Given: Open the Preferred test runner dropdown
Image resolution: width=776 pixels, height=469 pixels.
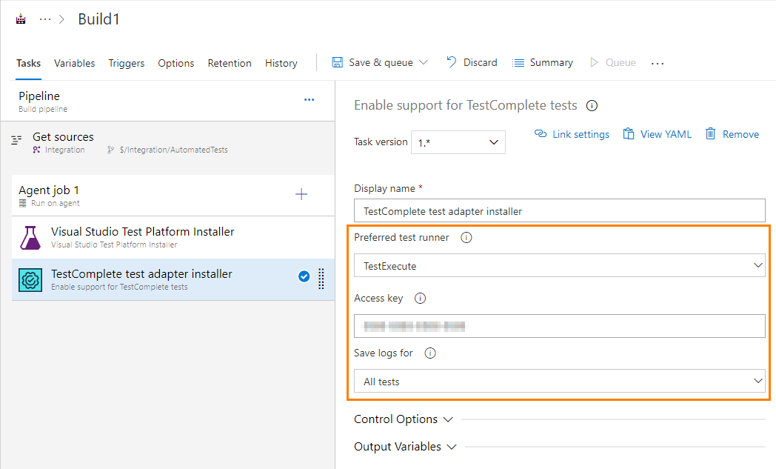Looking at the screenshot, I should (560, 265).
